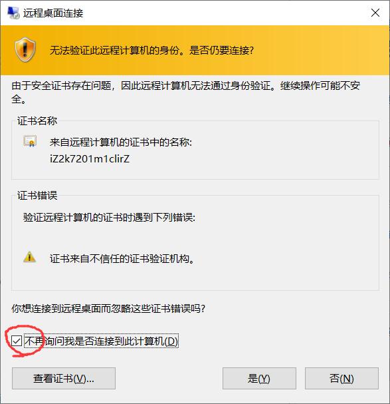Viewport: 390px width, 404px height.
Task: Click the 由于安全证书存在问题 description paragraph
Action: click(186, 93)
